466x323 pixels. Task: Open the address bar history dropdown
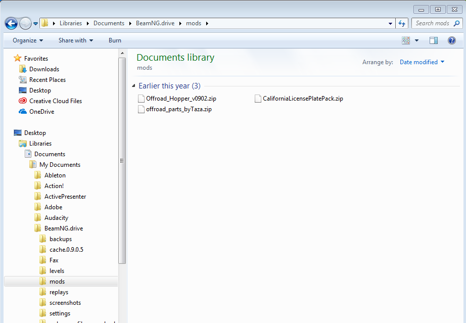(x=390, y=23)
